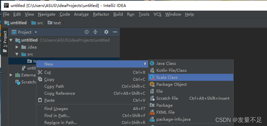Click text in the breadcrumb bar
This screenshot has width=267, height=126.
(x=57, y=23)
